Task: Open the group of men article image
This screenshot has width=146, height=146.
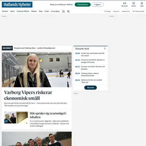Action: [x=36, y=139]
